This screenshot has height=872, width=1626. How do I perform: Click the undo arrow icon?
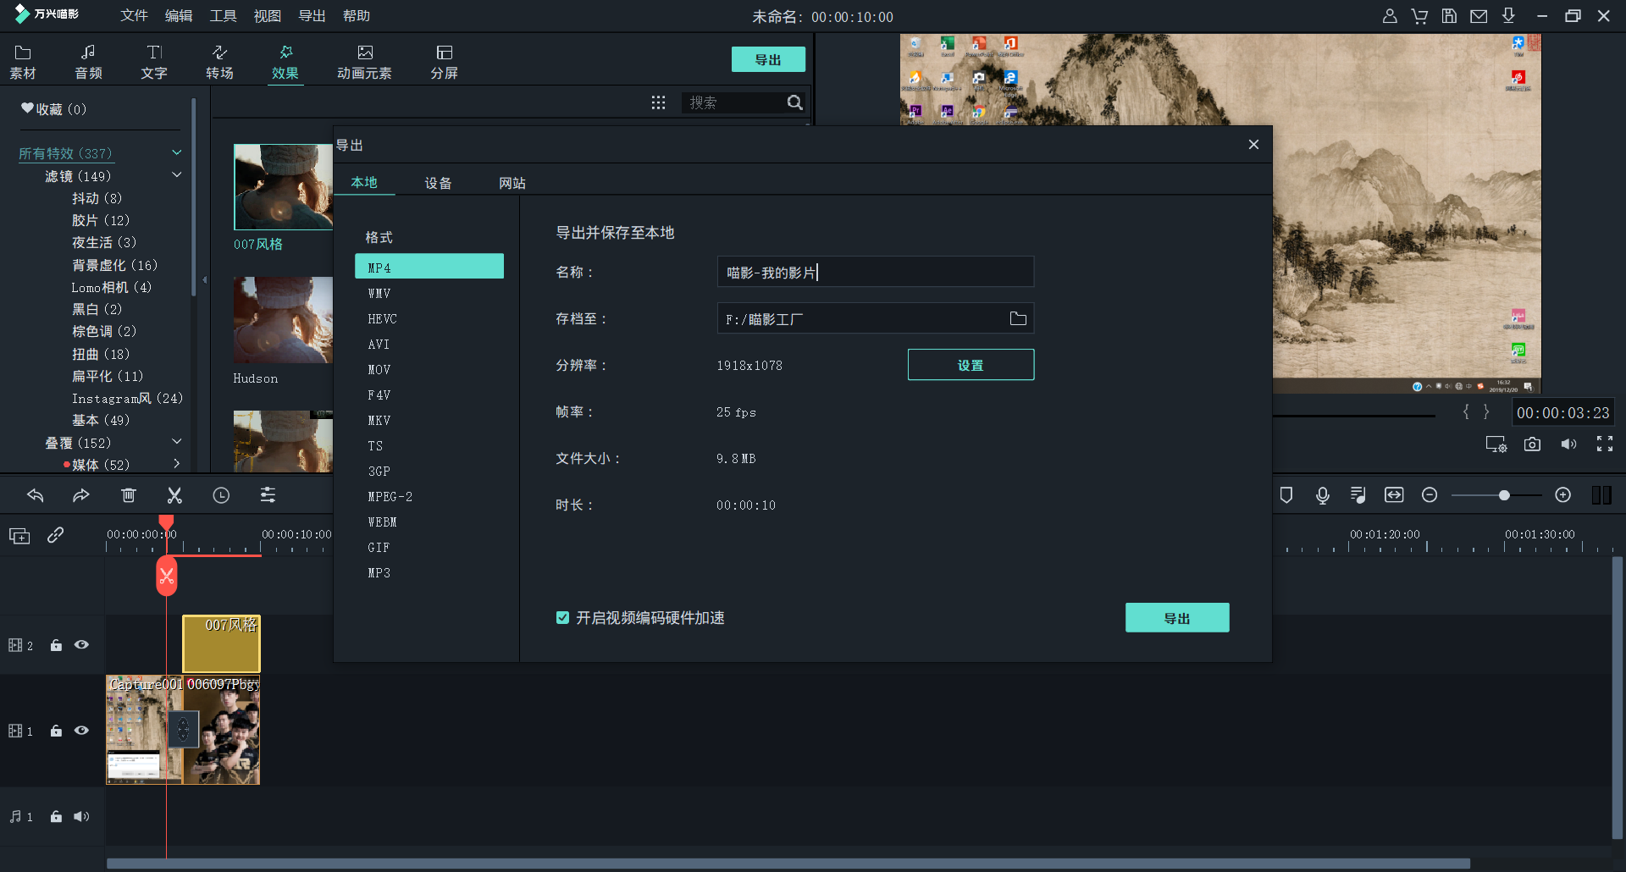coord(36,496)
